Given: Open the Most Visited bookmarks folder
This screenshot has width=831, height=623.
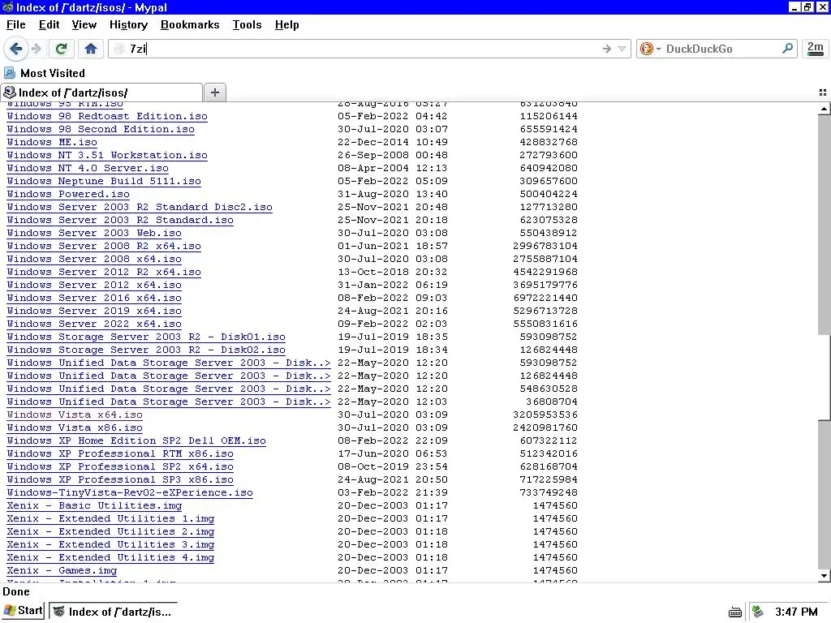Looking at the screenshot, I should (x=45, y=73).
